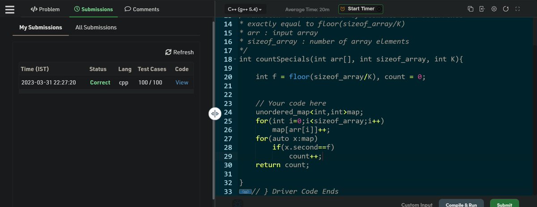Click the submission time 2023-03-31 22:27:20
537x207 pixels.
(48, 82)
